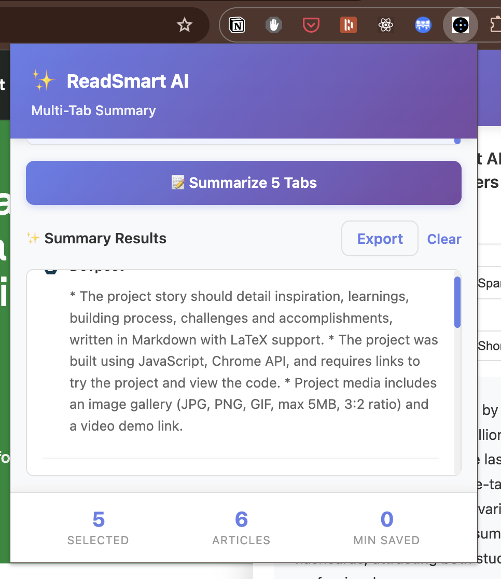Click the summary results scrollbar thumb
The height and width of the screenshot is (579, 501).
click(x=457, y=302)
